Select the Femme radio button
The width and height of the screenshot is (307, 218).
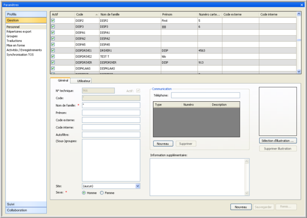[x=102, y=193]
